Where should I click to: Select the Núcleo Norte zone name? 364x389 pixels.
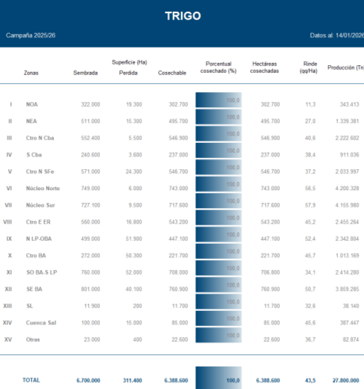[x=43, y=189]
